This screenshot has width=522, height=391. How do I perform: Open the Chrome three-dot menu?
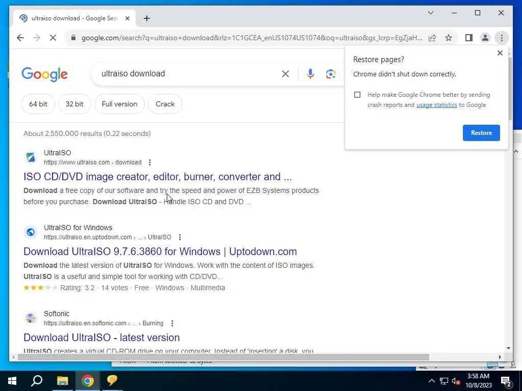(502, 38)
